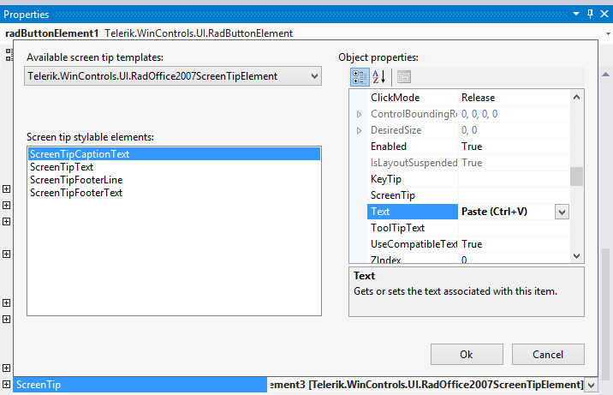
Task: Open the Properties window options arrow
Action: click(x=576, y=14)
